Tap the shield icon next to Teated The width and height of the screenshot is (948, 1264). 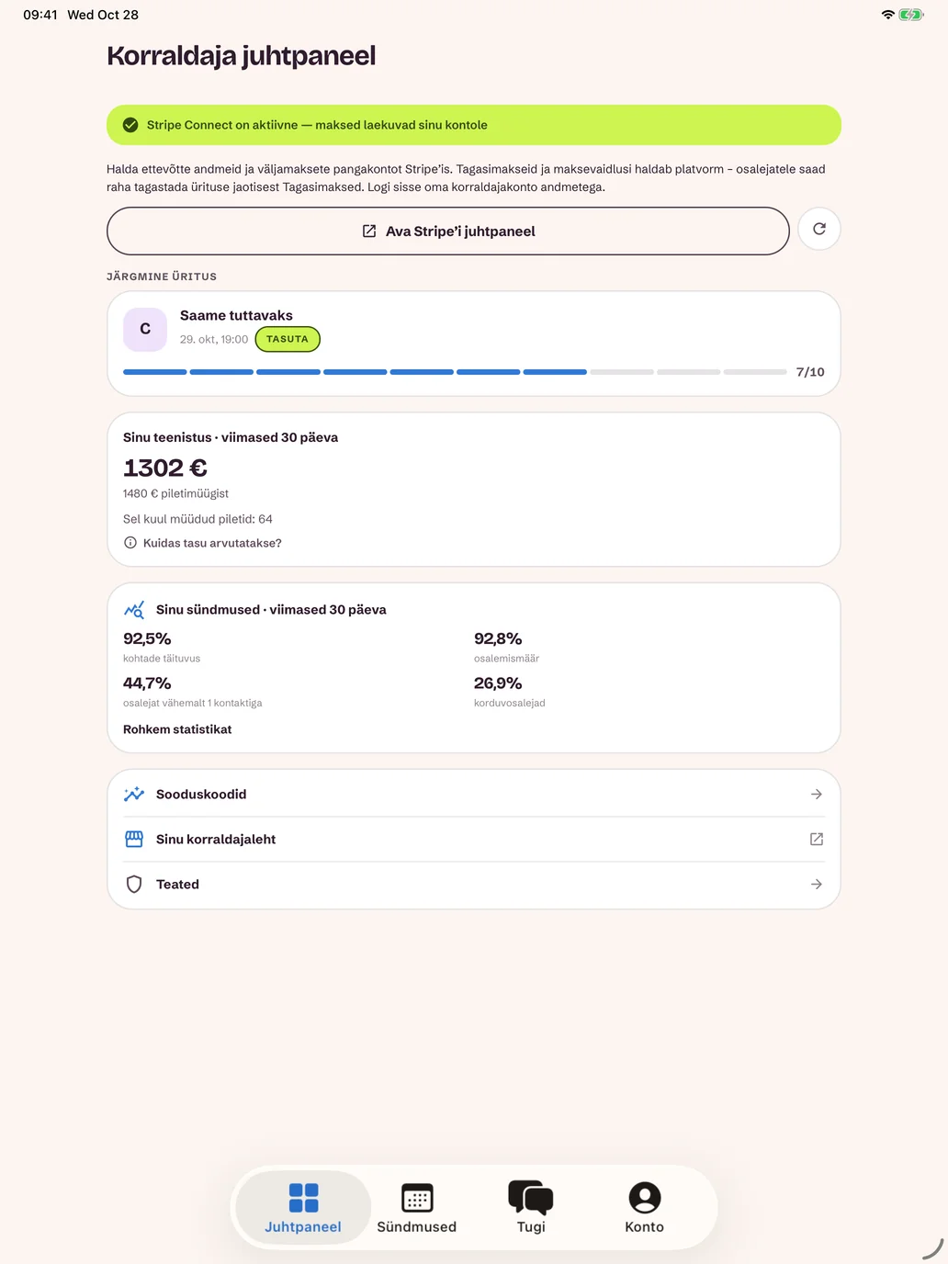[134, 885]
